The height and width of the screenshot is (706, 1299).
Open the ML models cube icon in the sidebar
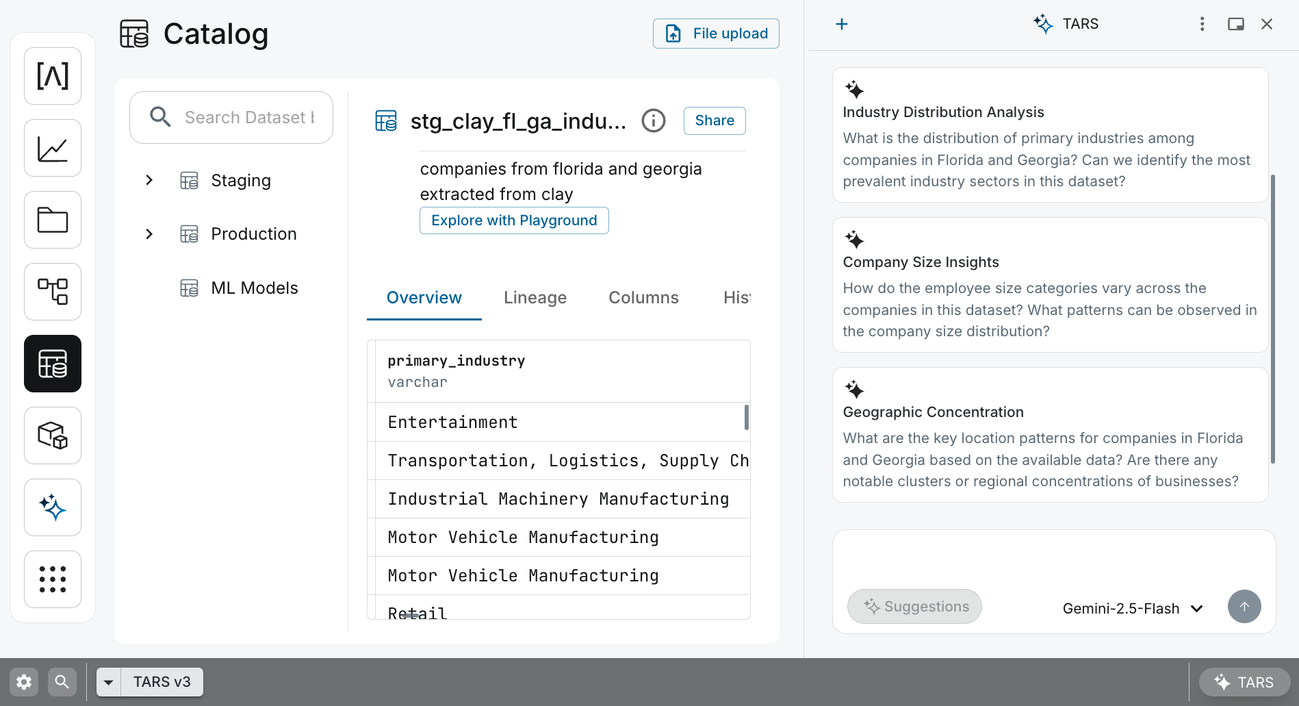pyautogui.click(x=52, y=436)
